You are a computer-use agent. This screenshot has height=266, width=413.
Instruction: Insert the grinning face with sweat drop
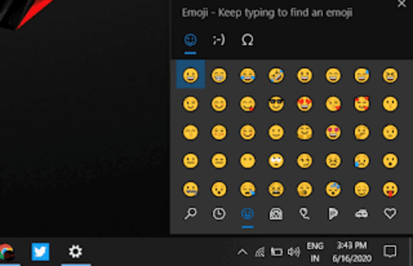tap(361, 75)
